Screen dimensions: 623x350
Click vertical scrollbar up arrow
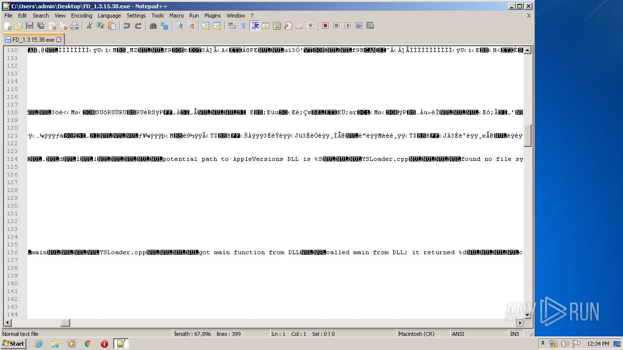(528, 50)
